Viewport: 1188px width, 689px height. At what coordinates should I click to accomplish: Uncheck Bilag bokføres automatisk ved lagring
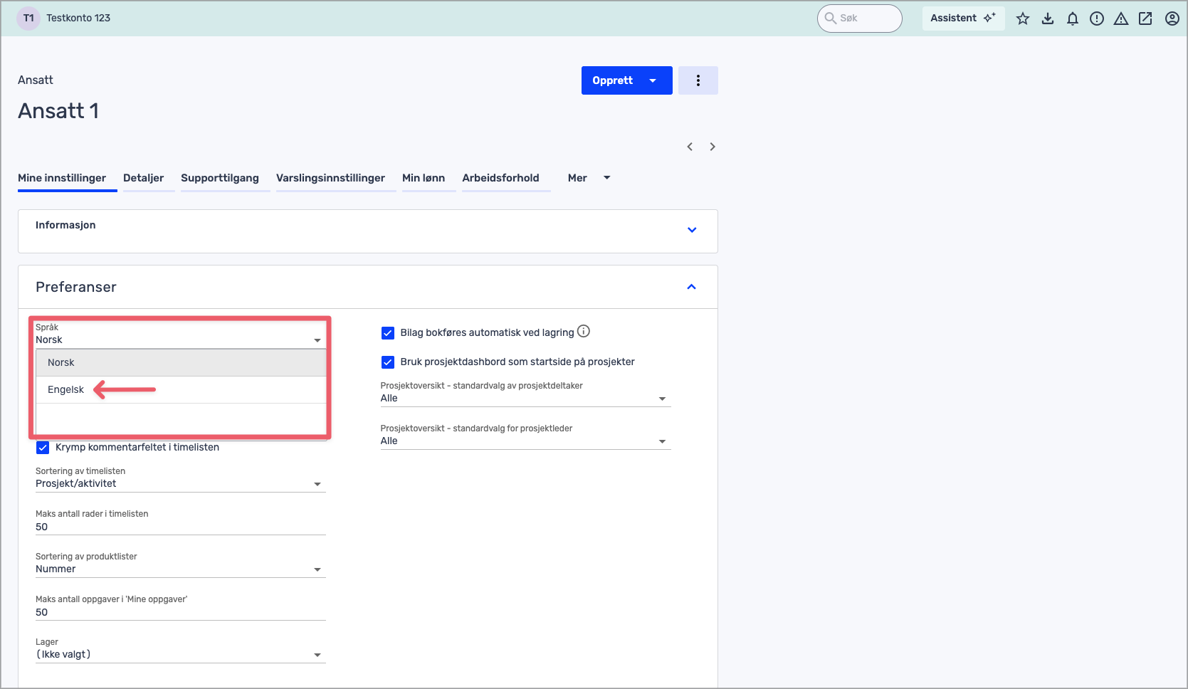388,332
